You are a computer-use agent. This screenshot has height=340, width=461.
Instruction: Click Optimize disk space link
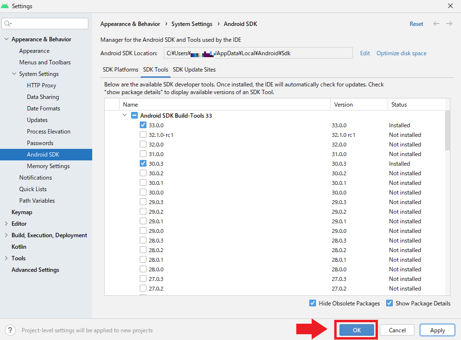tap(401, 53)
